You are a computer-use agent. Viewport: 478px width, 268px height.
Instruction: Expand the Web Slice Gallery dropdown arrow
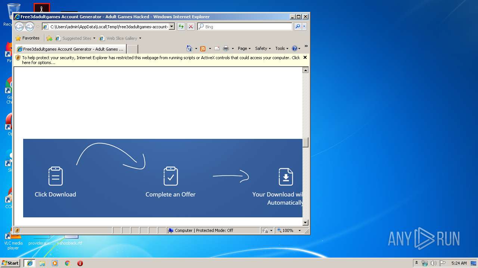tap(140, 38)
